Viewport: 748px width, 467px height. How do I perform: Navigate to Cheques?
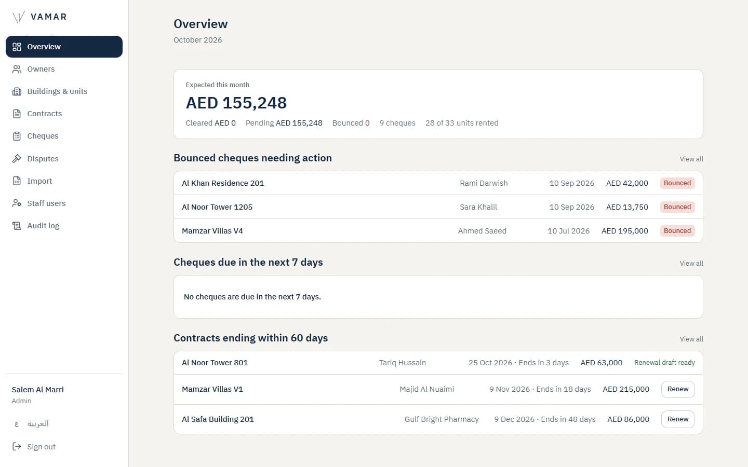tap(64, 136)
